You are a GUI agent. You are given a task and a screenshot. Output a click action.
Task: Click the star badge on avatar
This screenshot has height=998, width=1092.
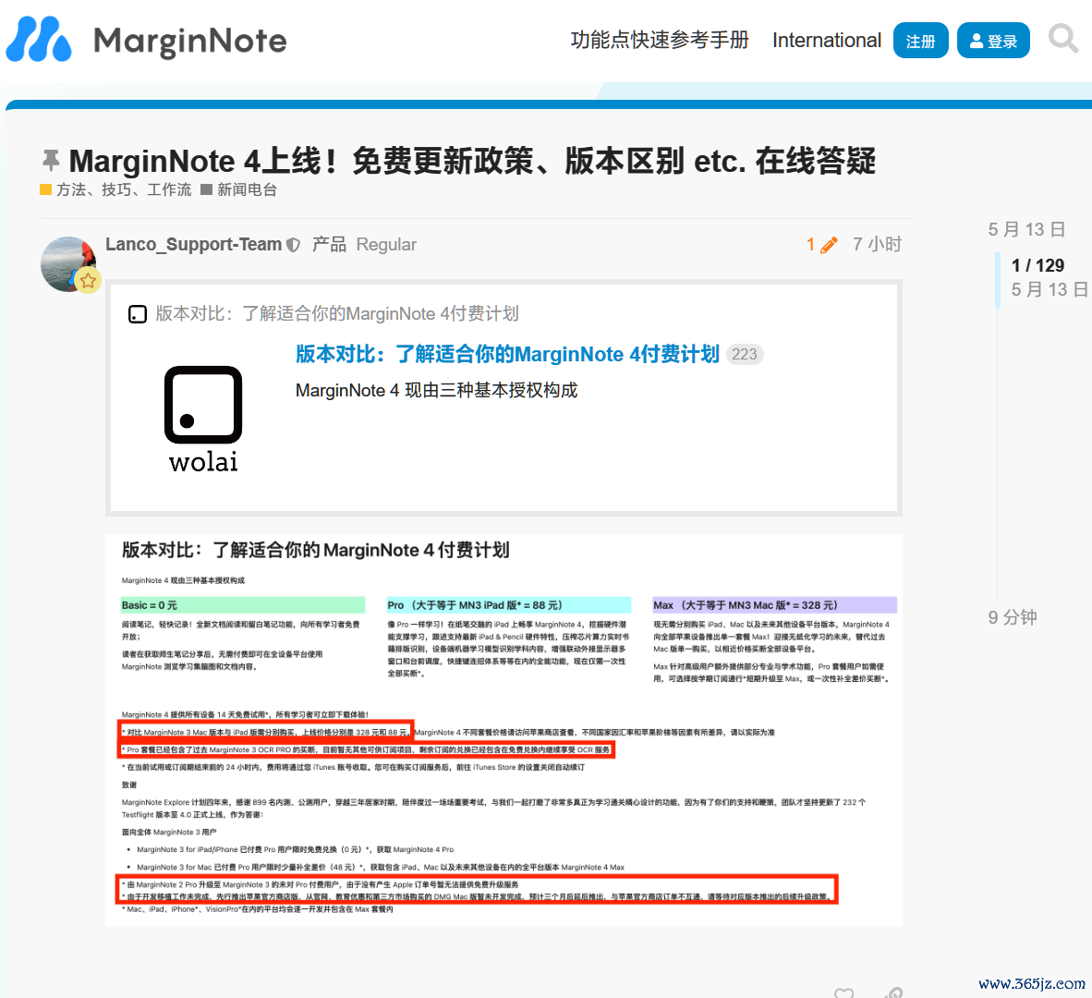[x=88, y=281]
